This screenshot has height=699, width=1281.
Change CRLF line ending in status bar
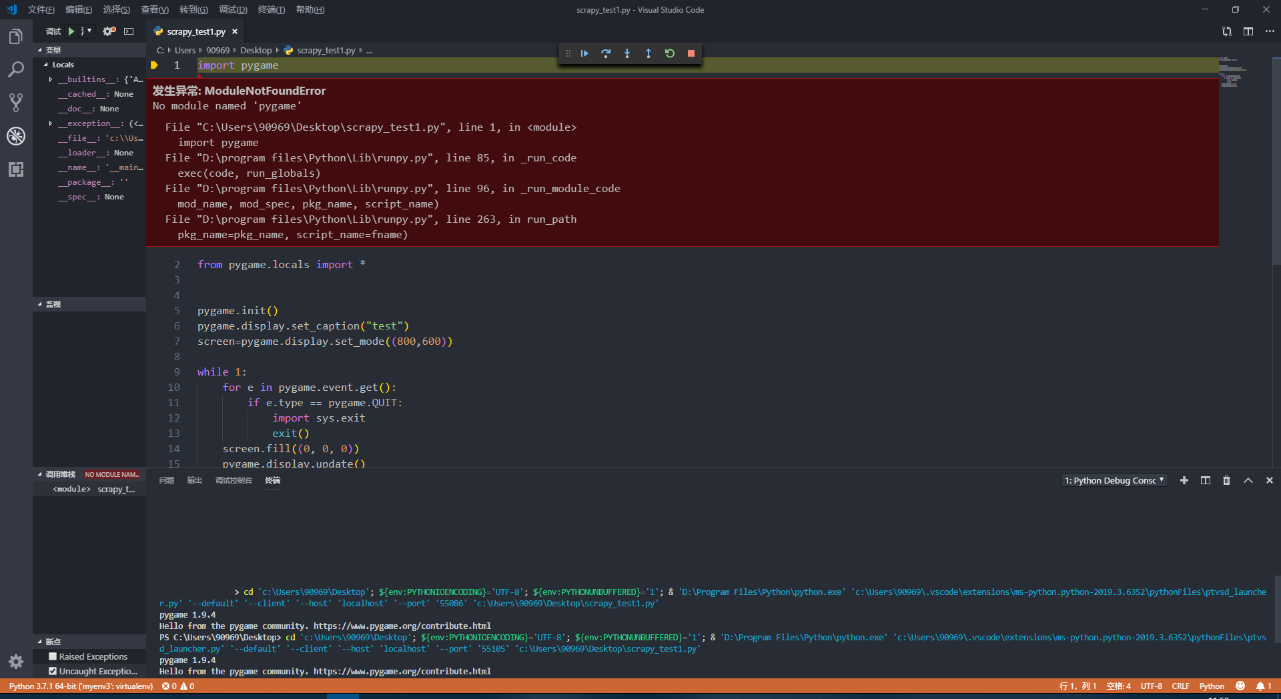(x=1180, y=686)
